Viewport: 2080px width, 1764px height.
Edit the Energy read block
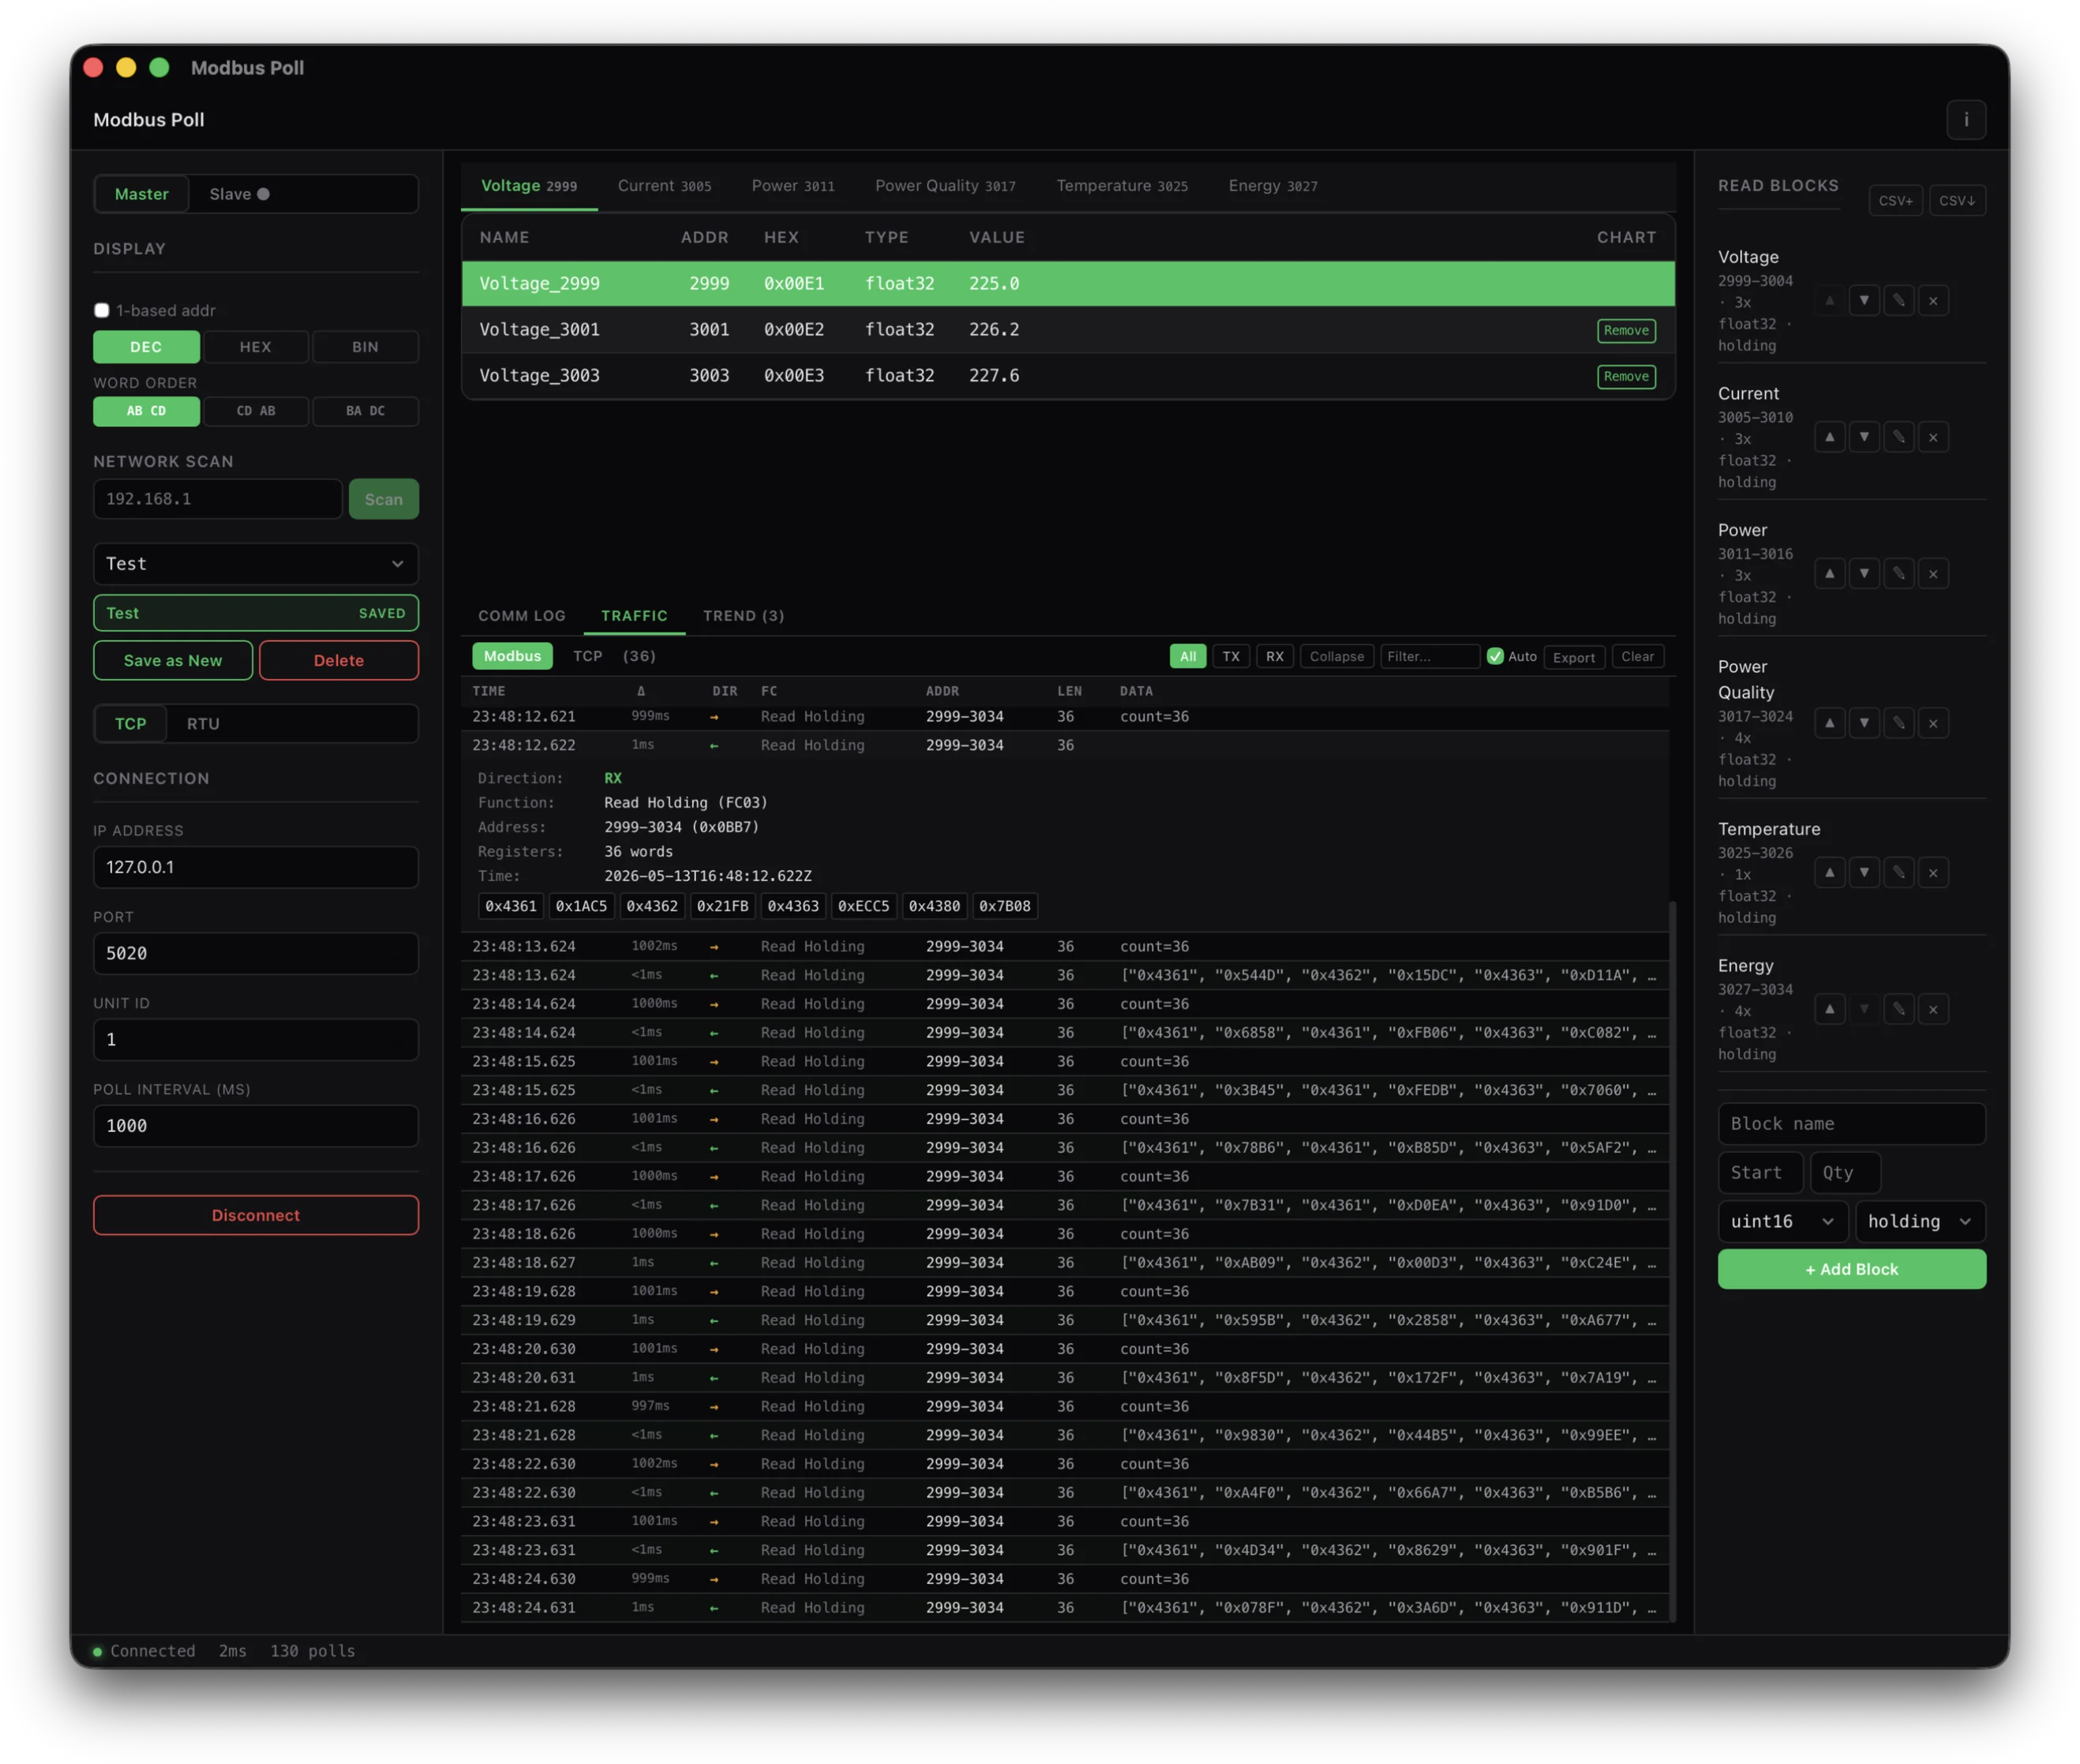pos(1898,1009)
